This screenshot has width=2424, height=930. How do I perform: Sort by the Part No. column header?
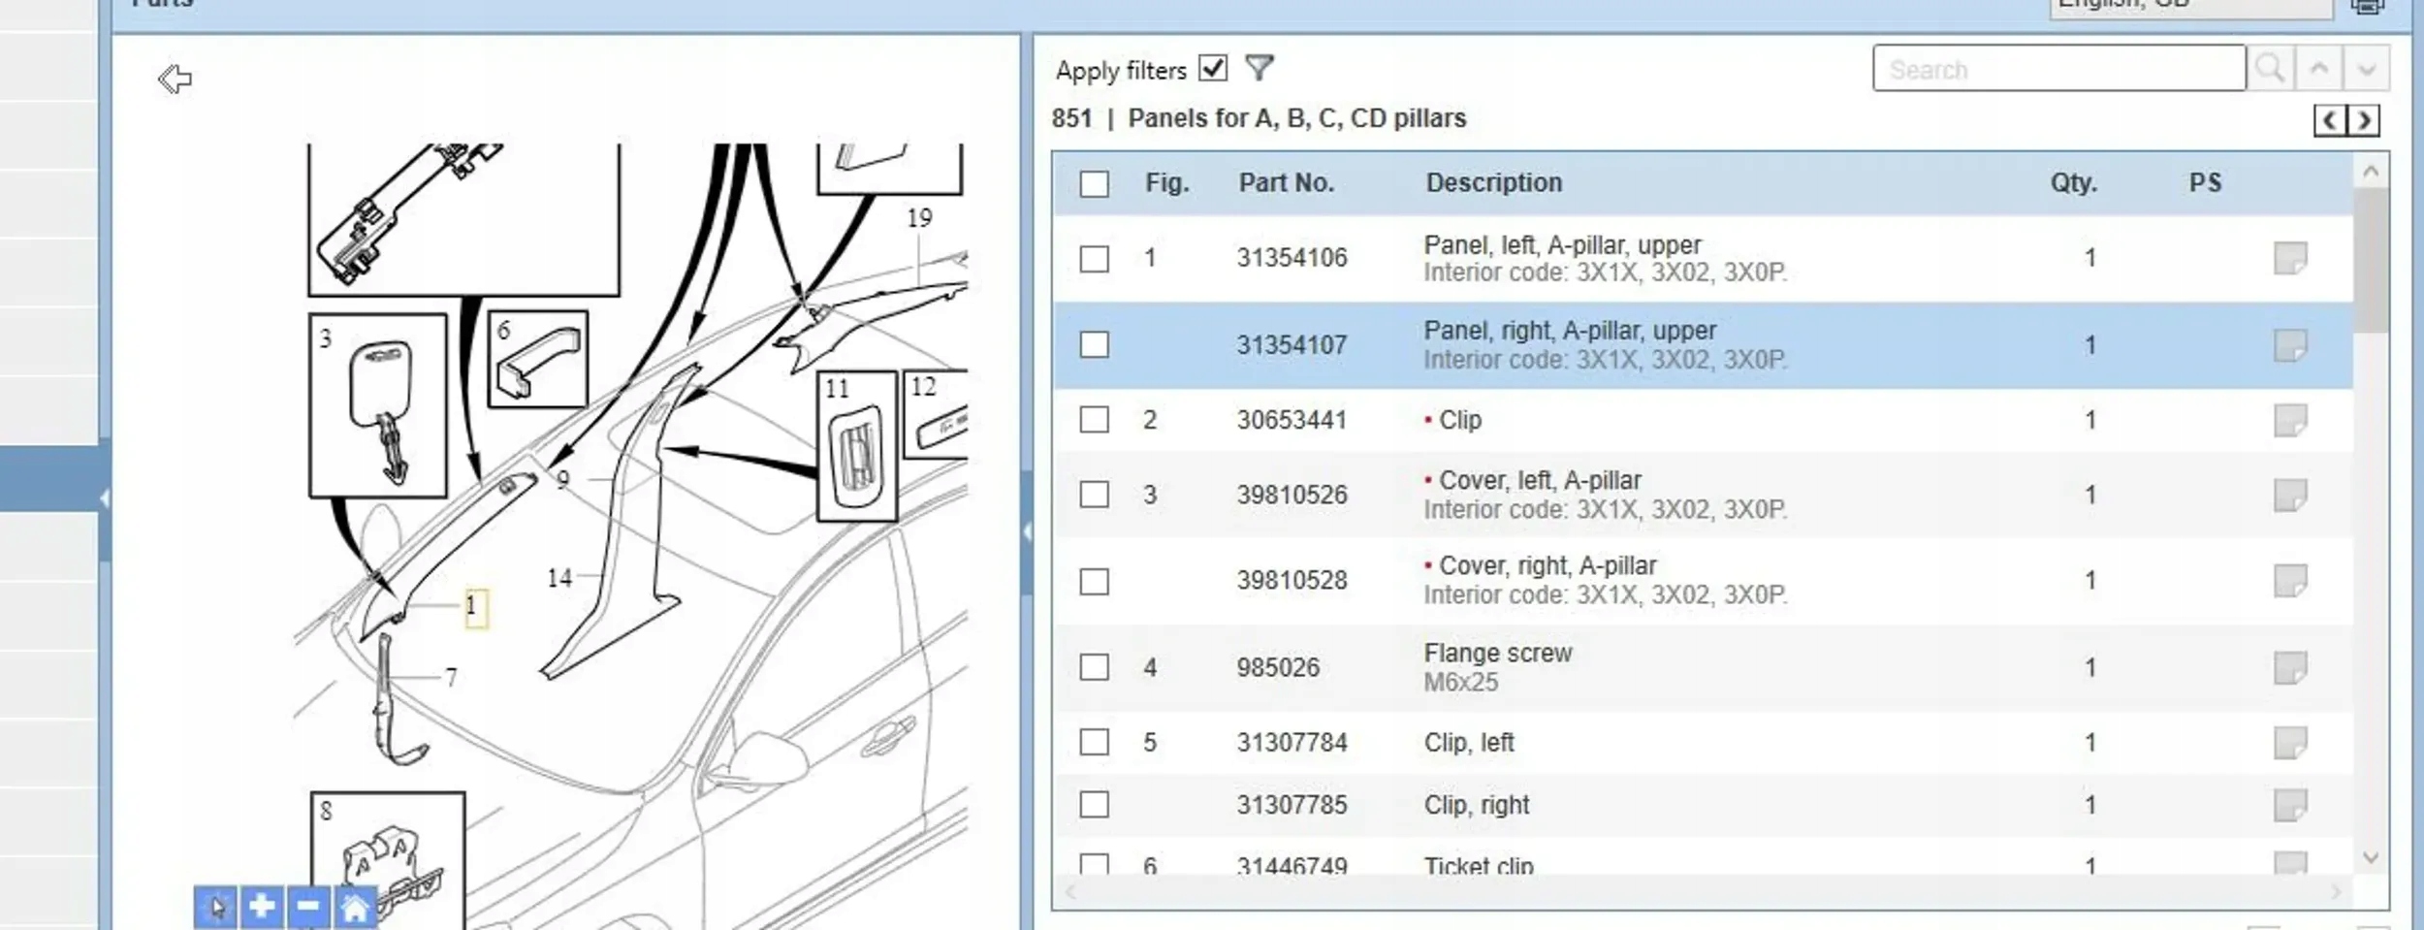tap(1286, 183)
